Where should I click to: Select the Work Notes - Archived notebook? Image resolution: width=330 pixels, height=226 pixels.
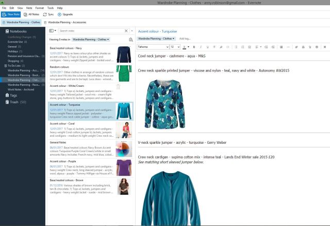click(x=21, y=89)
